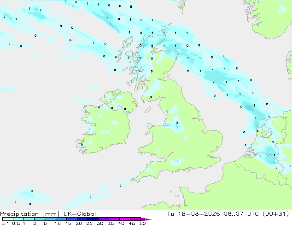The width and height of the screenshot is (292, 225).
Task: Click the 'Precipitation' title word
Action: (x=19, y=214)
